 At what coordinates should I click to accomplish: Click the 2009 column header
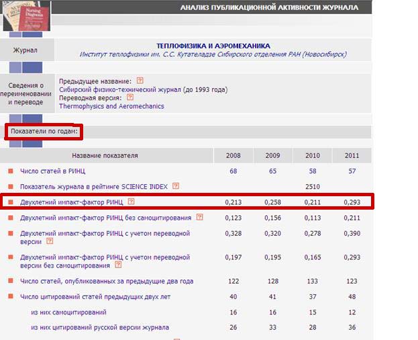[x=272, y=155]
